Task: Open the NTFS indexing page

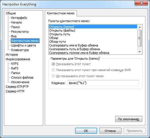Action: click(15, 64)
